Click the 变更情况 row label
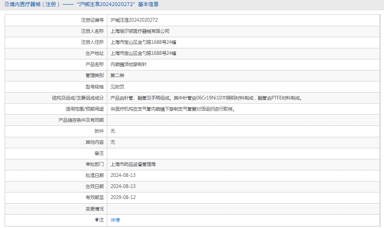The image size is (384, 228). pyautogui.click(x=94, y=209)
